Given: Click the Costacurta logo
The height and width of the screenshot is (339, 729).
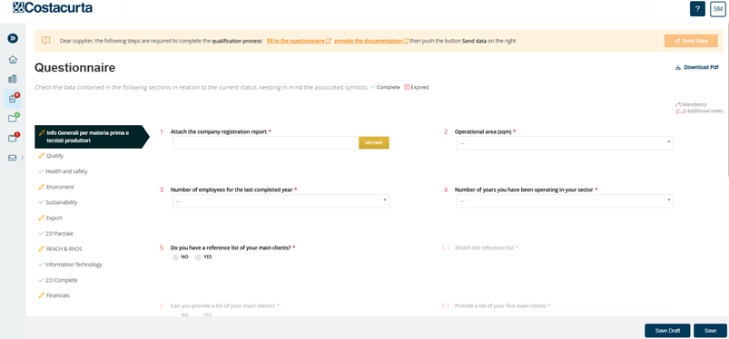Looking at the screenshot, I should 53,7.
